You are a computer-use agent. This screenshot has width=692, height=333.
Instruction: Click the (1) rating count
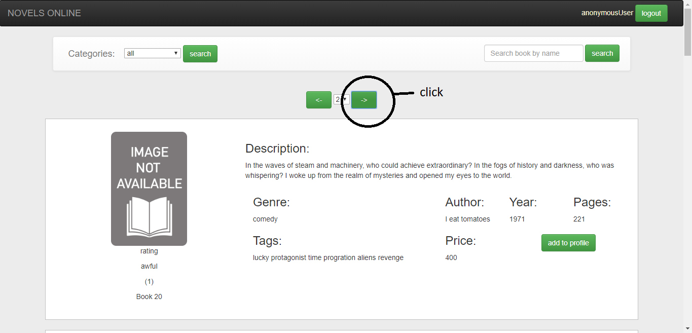pyautogui.click(x=149, y=281)
